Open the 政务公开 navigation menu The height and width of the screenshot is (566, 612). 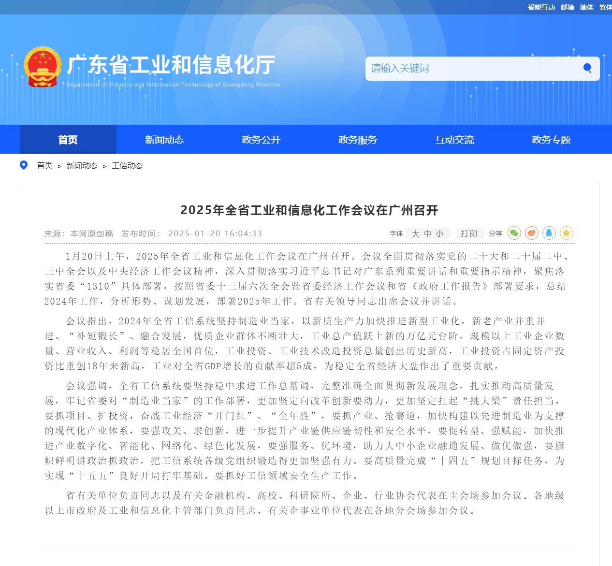261,140
